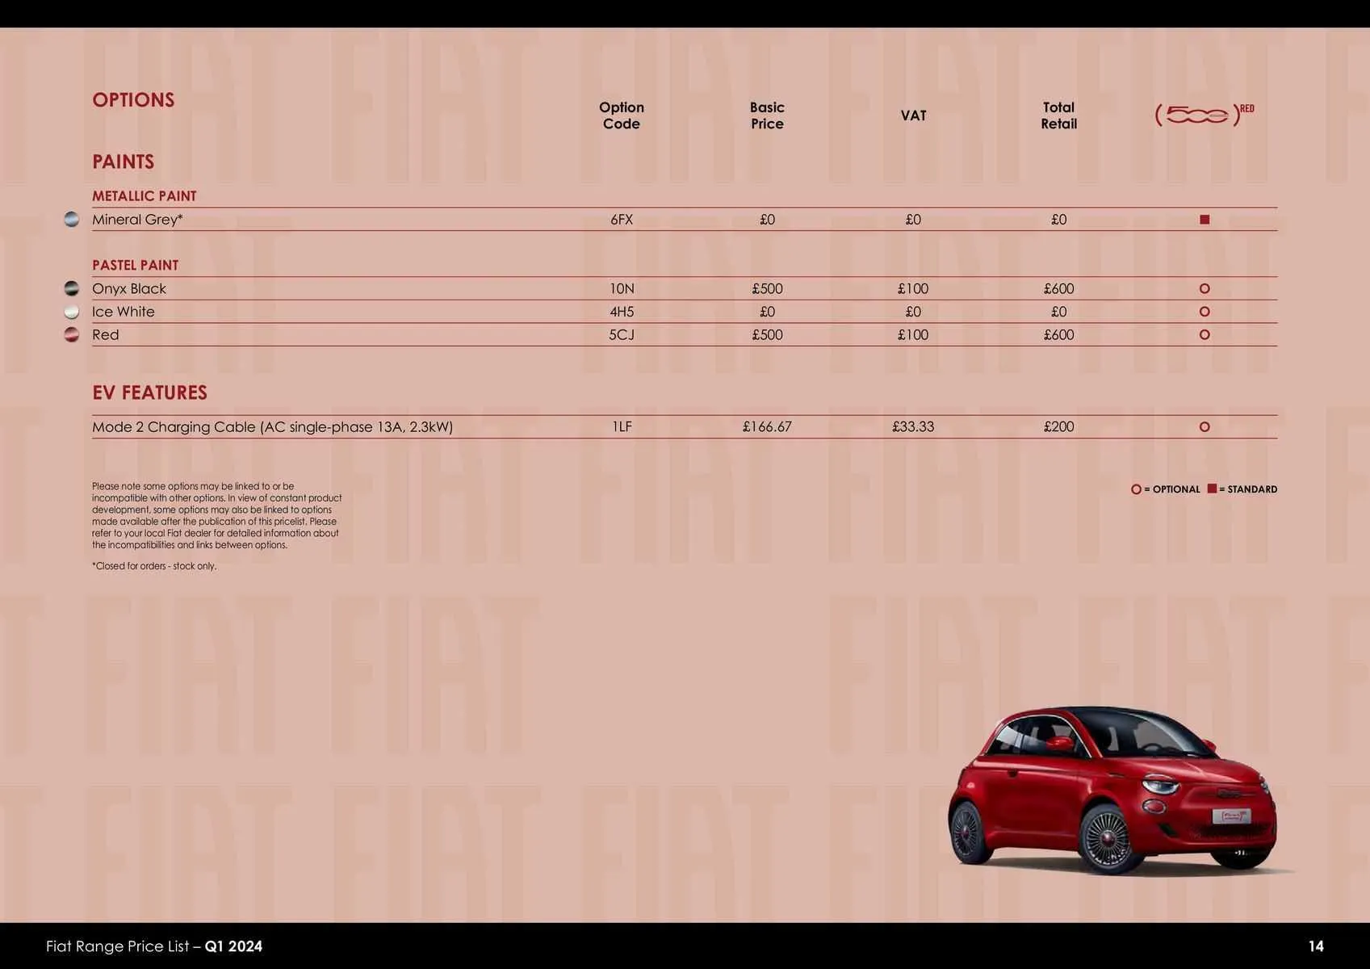Select the Ice White paint swatch
The height and width of the screenshot is (969, 1370).
tap(71, 311)
